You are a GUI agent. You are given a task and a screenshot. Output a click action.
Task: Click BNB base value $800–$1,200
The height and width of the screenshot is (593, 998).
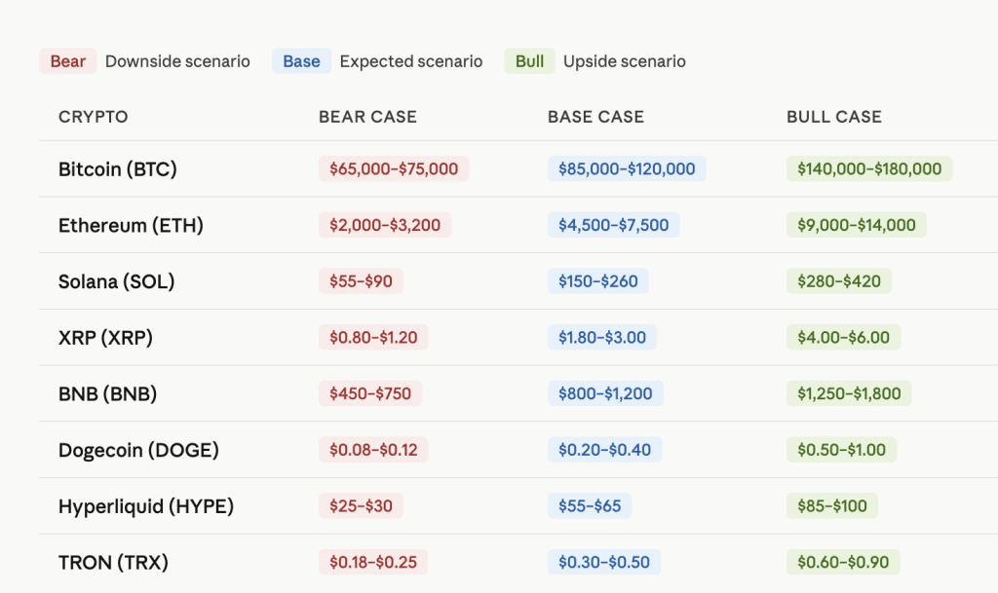tap(605, 394)
